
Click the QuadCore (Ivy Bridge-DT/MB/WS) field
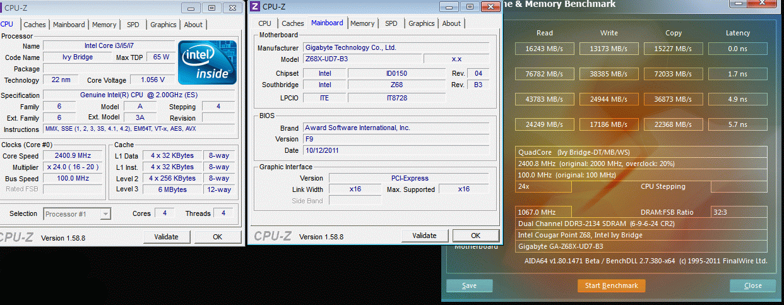click(x=641, y=152)
